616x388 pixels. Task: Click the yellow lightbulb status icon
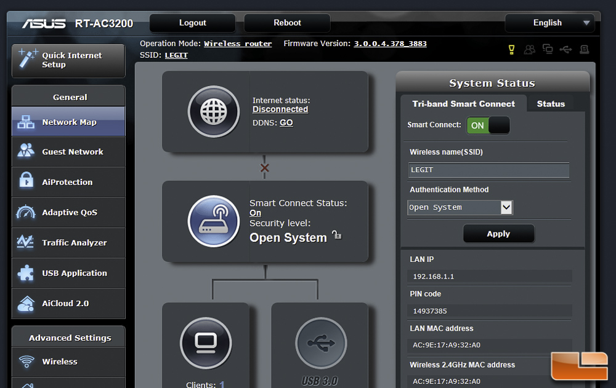511,49
